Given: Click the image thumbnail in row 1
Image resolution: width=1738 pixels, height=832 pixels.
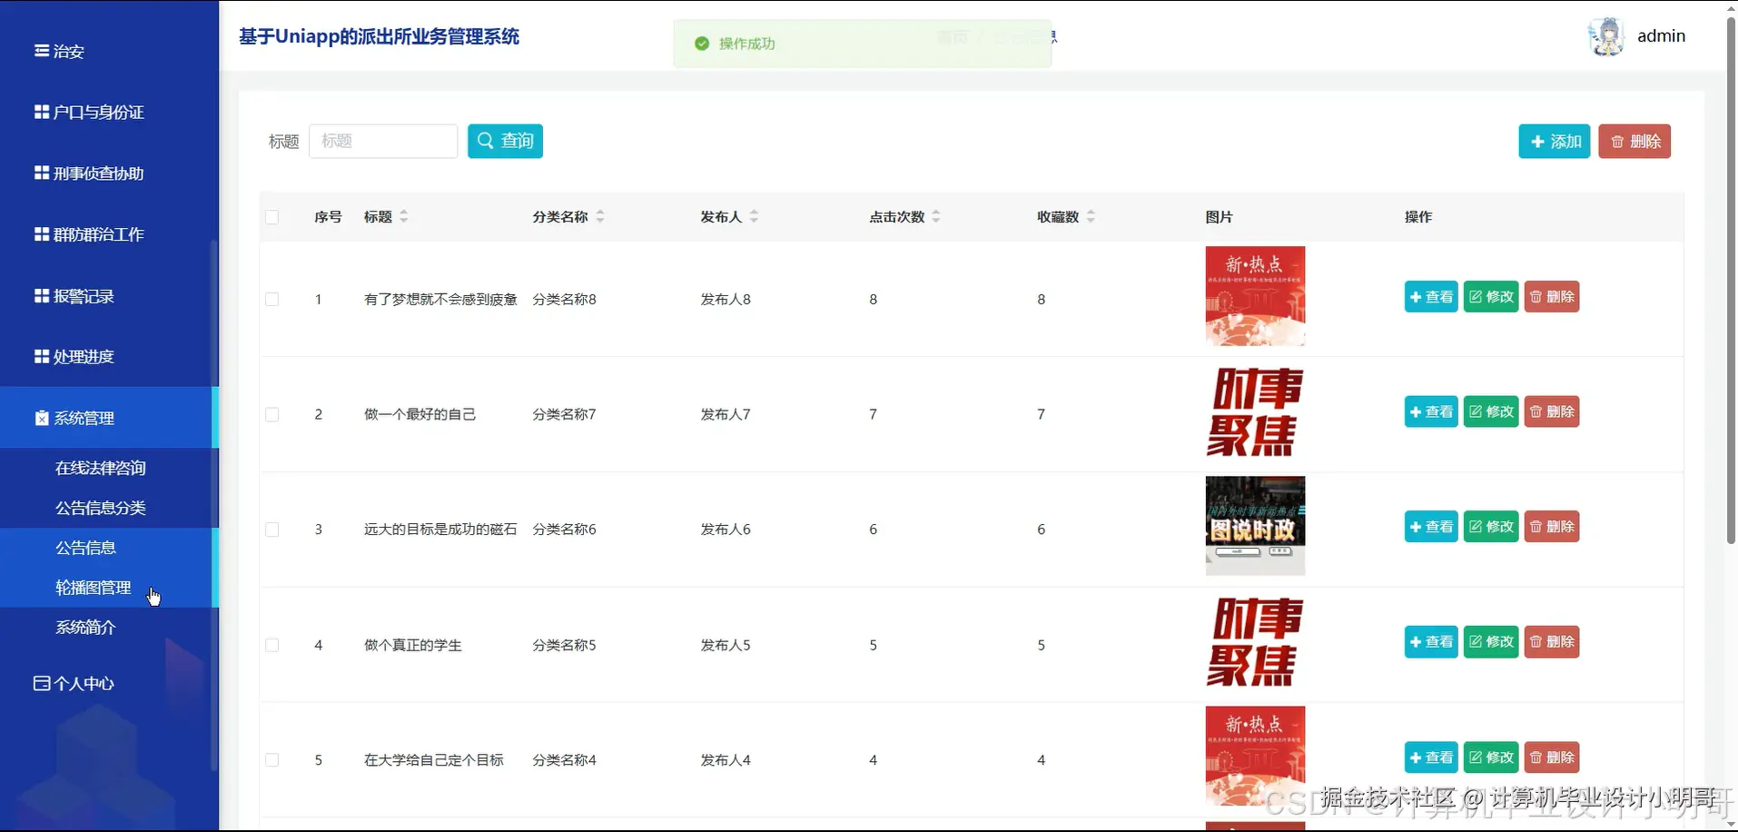Looking at the screenshot, I should [x=1254, y=295].
